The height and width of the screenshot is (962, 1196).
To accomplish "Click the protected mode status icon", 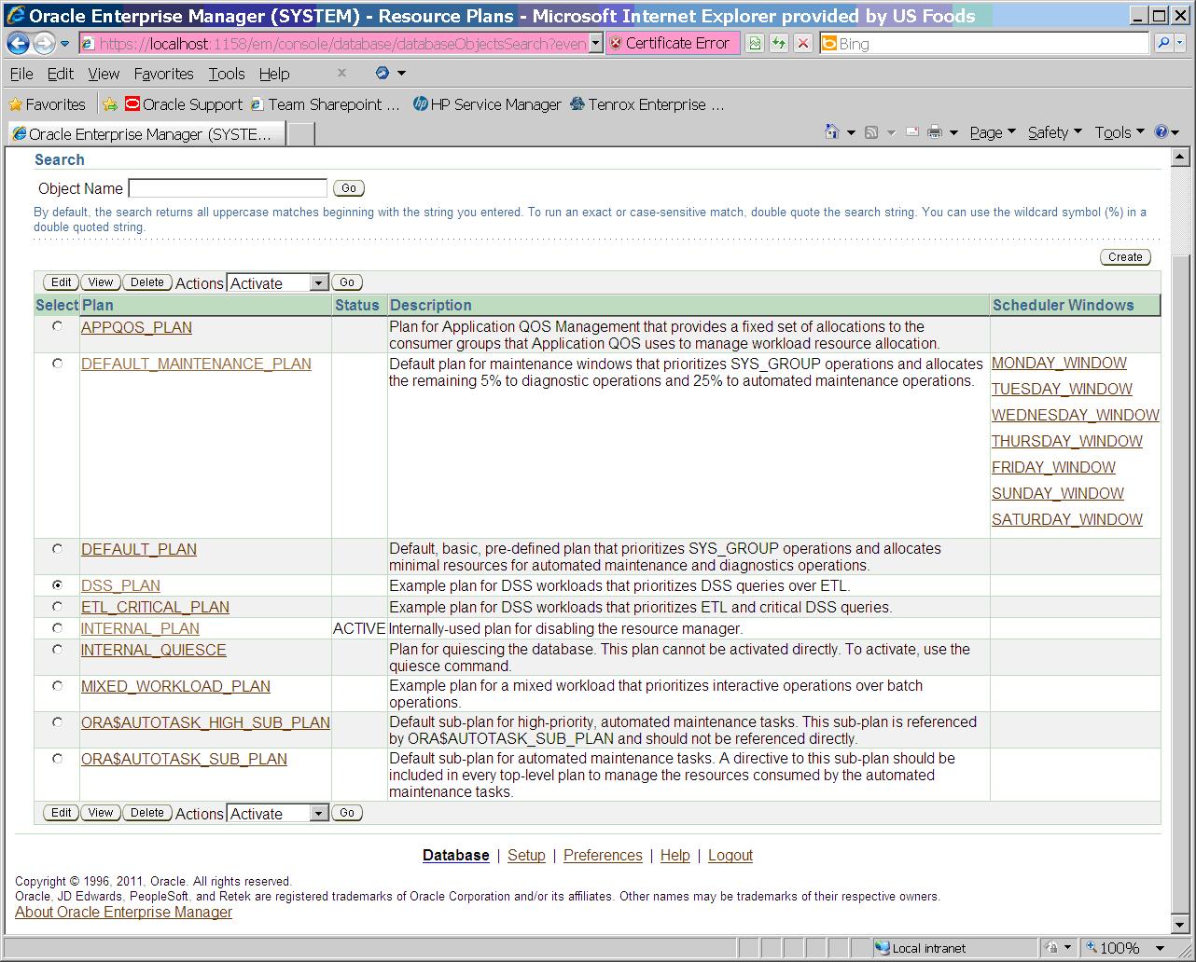I will 1050,948.
